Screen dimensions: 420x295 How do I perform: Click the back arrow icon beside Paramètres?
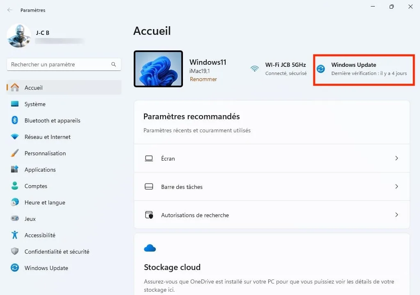click(x=10, y=10)
